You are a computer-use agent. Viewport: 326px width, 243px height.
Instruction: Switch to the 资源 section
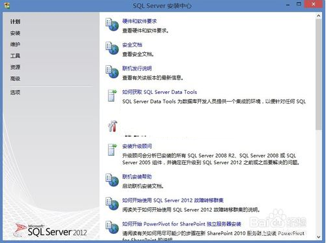[x=15, y=67]
